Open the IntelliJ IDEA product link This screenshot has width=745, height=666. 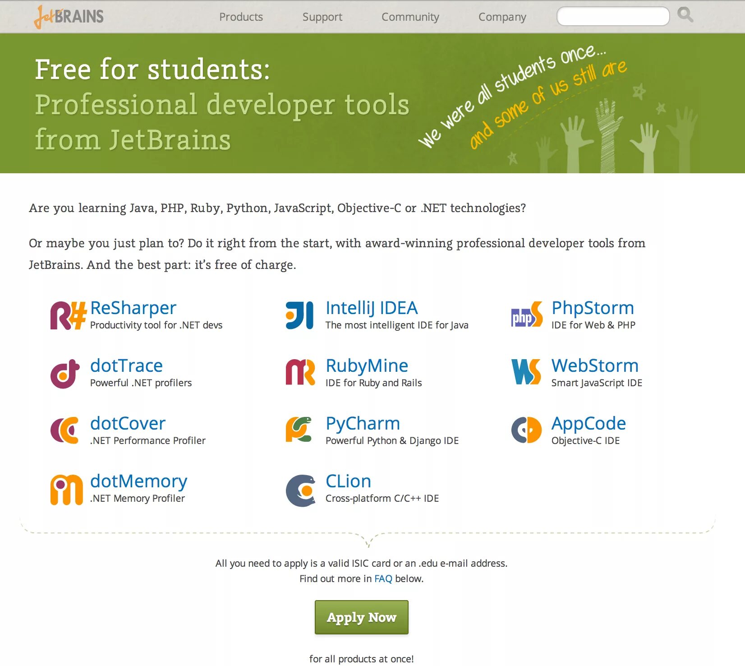pos(372,308)
